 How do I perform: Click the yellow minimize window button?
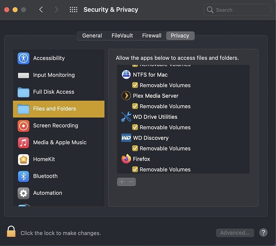pyautogui.click(x=15, y=10)
